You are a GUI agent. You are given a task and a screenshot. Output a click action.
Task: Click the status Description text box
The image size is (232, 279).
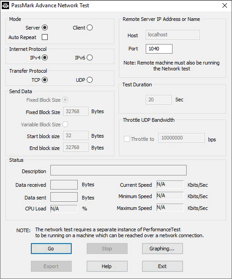[x=118, y=170]
